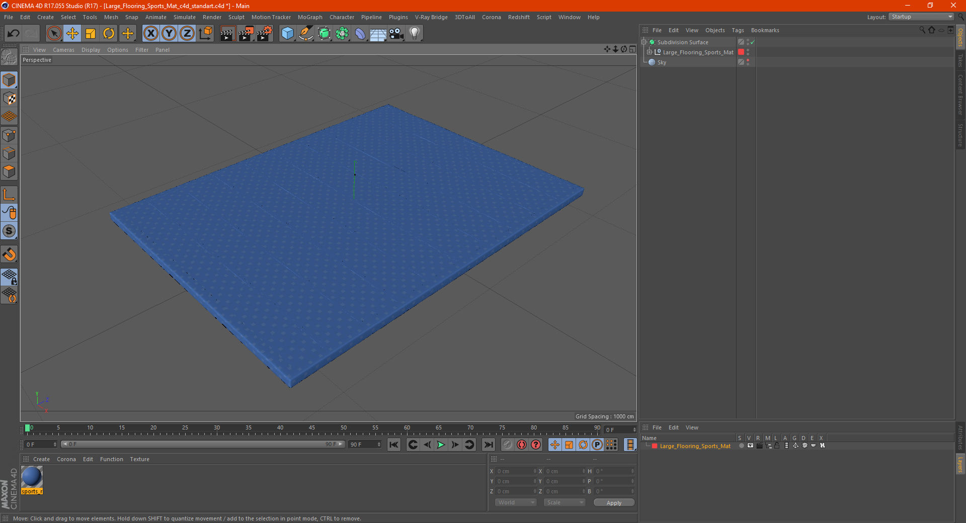This screenshot has height=523, width=966.
Task: Select the Live Selection tool
Action: (x=54, y=34)
